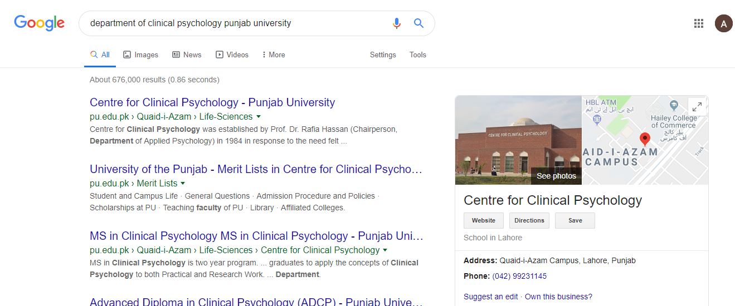Open the Merit Lists result dropdown arrow

click(x=183, y=184)
